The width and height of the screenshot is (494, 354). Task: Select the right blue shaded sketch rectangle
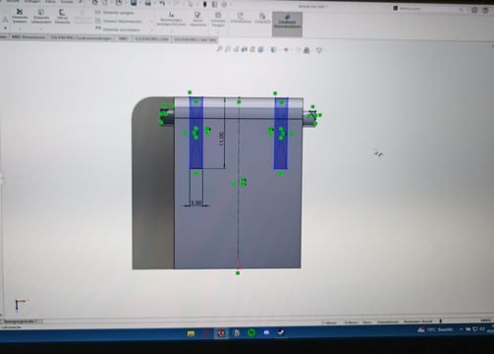(x=281, y=133)
